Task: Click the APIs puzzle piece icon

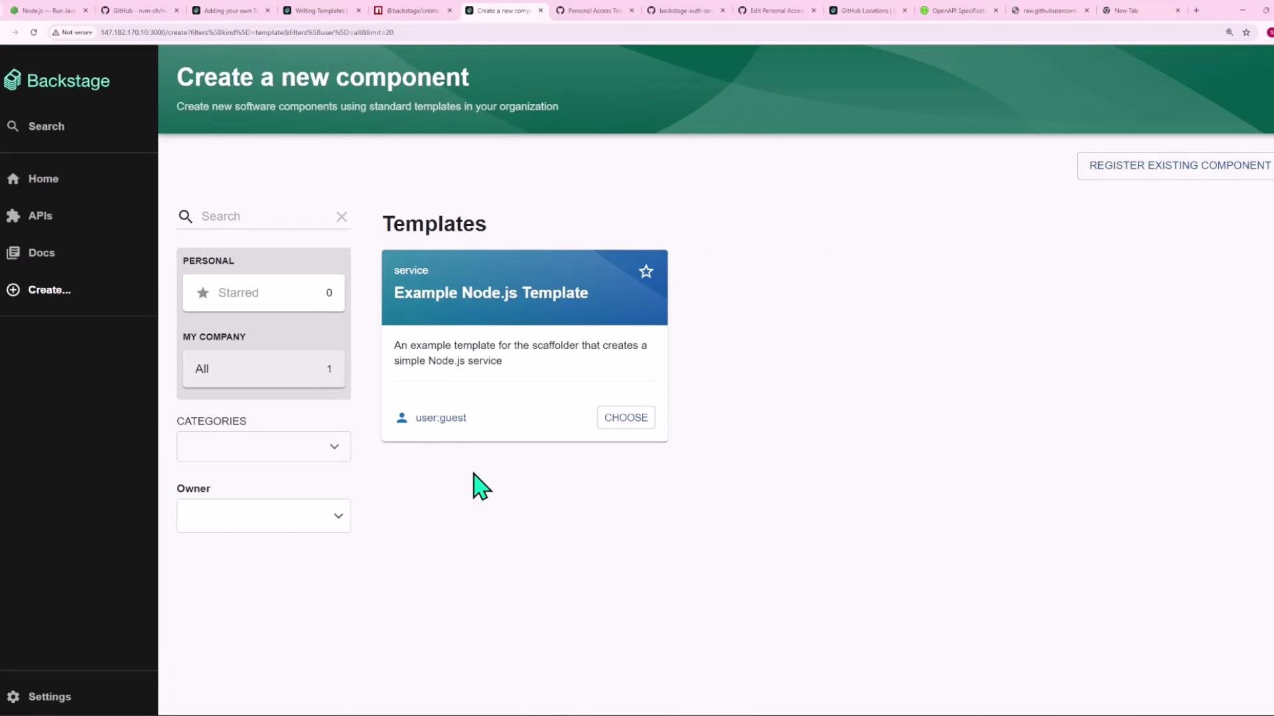Action: tap(13, 215)
